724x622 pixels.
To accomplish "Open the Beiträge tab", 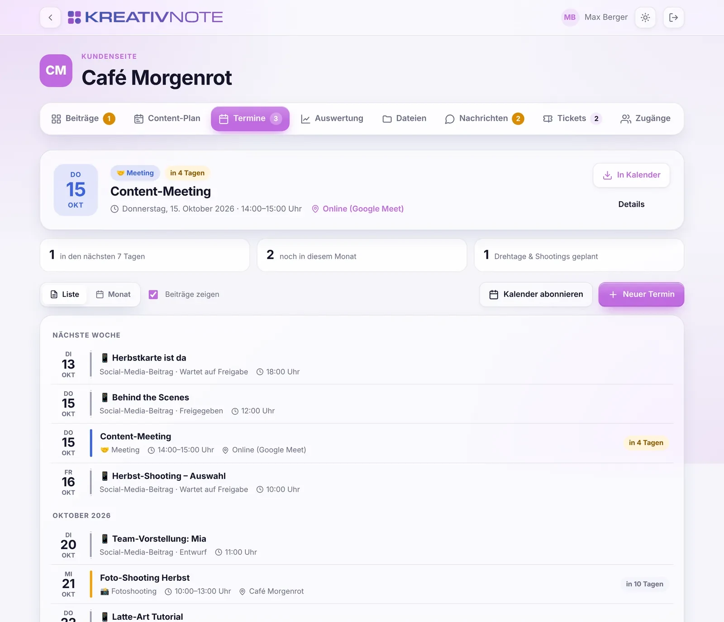I will click(x=83, y=119).
